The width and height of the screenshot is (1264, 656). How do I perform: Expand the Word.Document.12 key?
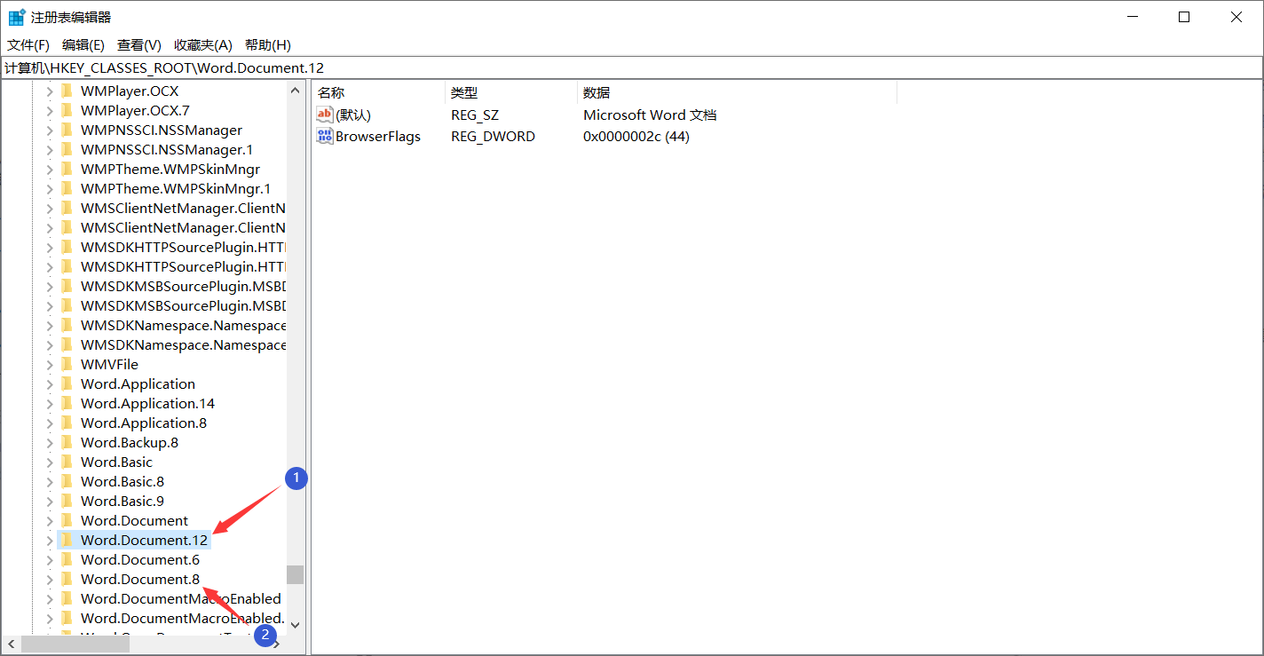click(50, 540)
